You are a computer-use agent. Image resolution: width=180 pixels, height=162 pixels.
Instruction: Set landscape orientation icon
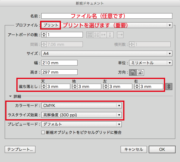click(x=140, y=73)
